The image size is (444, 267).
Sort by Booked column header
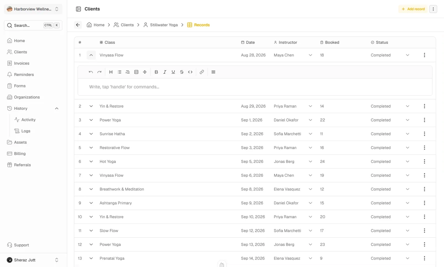(330, 43)
